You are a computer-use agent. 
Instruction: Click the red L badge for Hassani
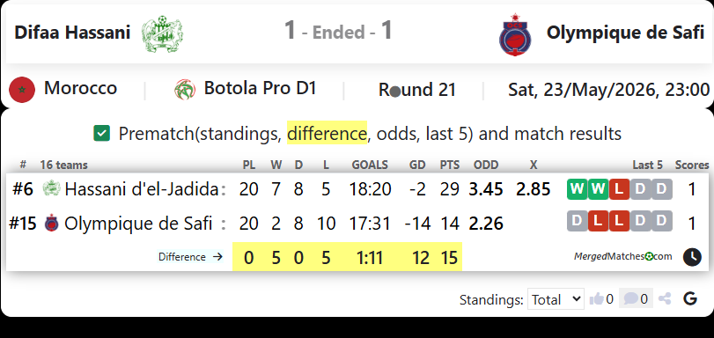[x=619, y=189]
